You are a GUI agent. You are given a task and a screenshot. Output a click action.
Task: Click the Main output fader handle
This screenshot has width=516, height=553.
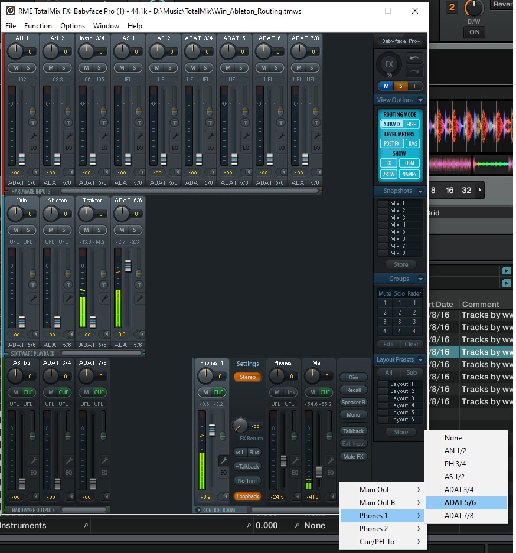(319, 472)
